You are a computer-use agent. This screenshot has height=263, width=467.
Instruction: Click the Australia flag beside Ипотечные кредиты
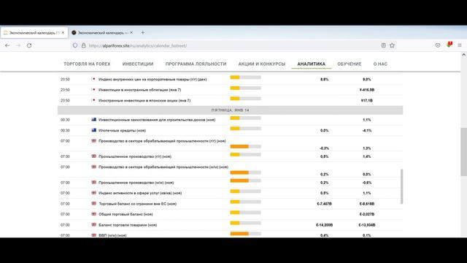click(x=94, y=130)
